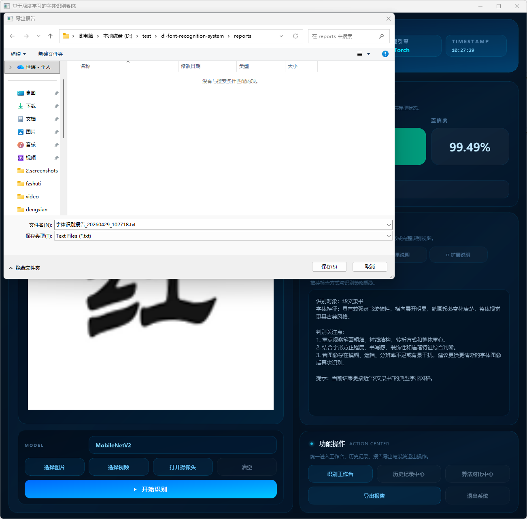527x519 pixels.
Task: Change the file view layout icon
Action: 360,54
